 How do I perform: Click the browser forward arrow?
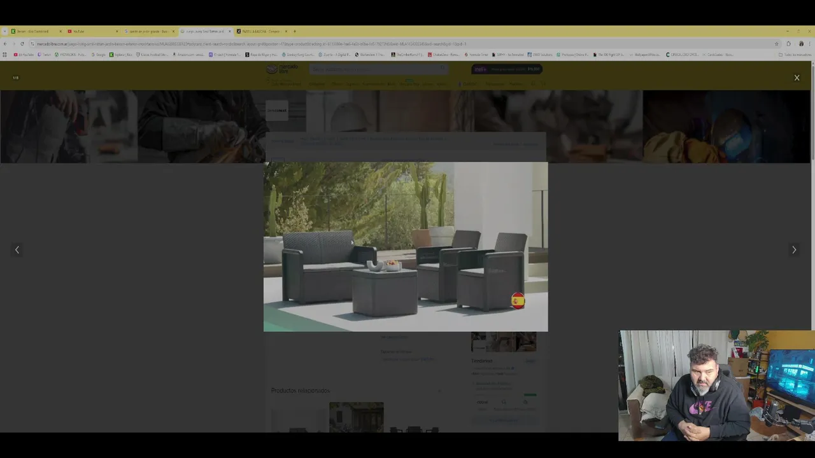[x=13, y=44]
